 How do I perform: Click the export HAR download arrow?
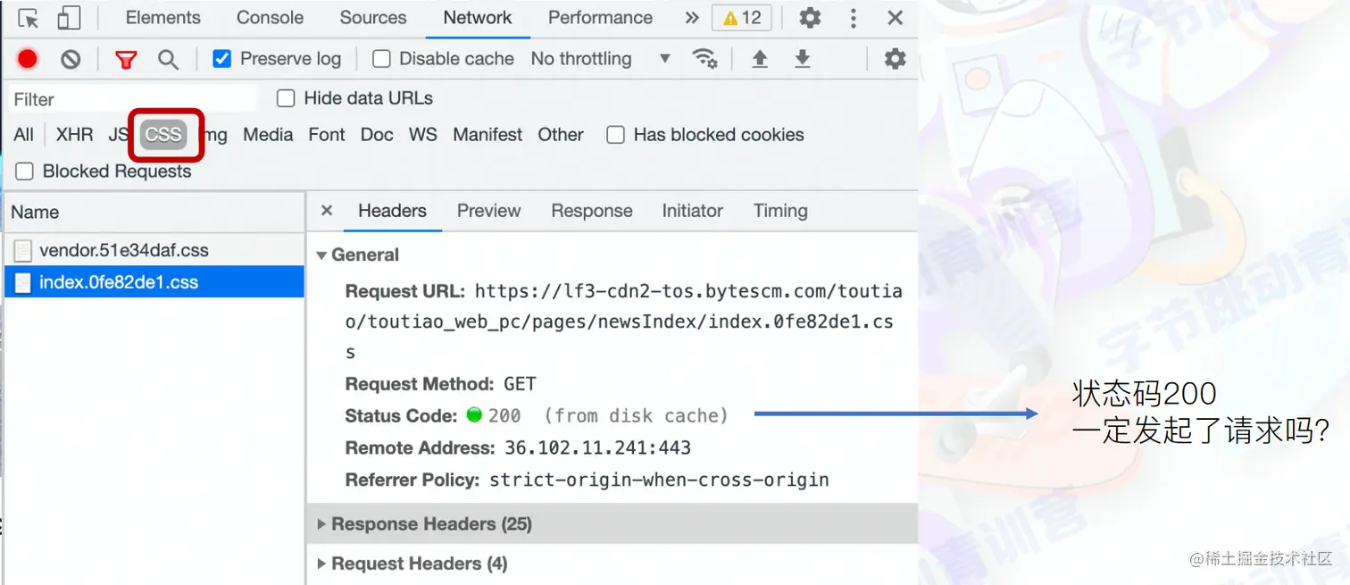pyautogui.click(x=803, y=59)
